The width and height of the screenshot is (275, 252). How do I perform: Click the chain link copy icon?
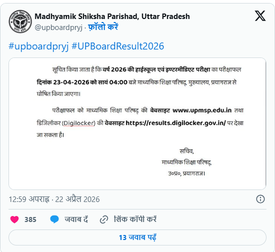(x=104, y=219)
